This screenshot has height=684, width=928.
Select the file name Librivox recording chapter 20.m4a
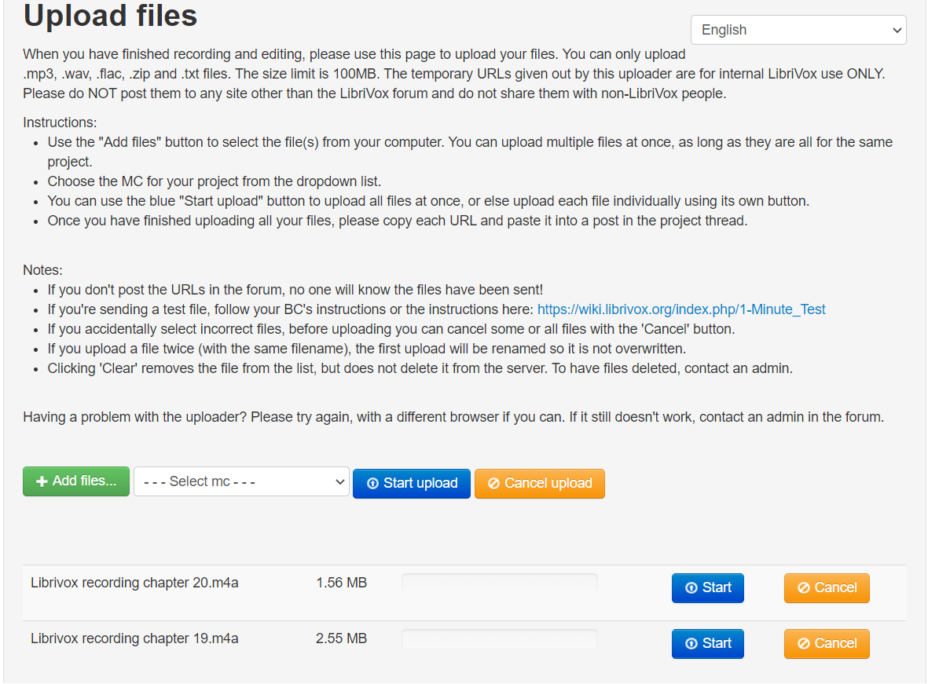click(x=134, y=583)
